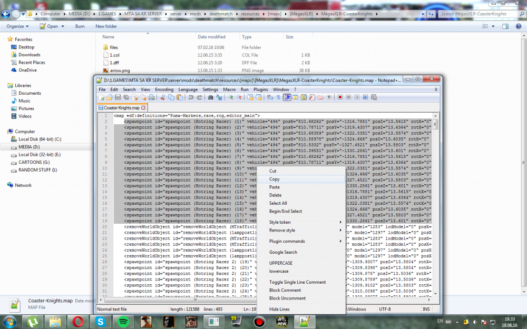Click the Burn button in Explorer
Image resolution: width=527 pixels, height=329 pixels.
click(80, 26)
